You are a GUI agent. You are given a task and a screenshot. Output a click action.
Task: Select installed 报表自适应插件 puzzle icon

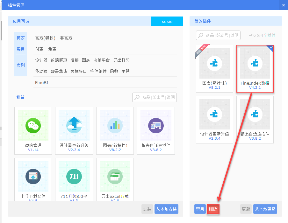[255, 115]
